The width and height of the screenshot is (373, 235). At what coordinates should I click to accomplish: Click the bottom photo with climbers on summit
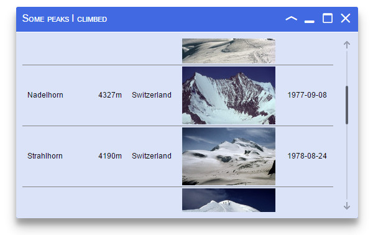tap(229, 200)
